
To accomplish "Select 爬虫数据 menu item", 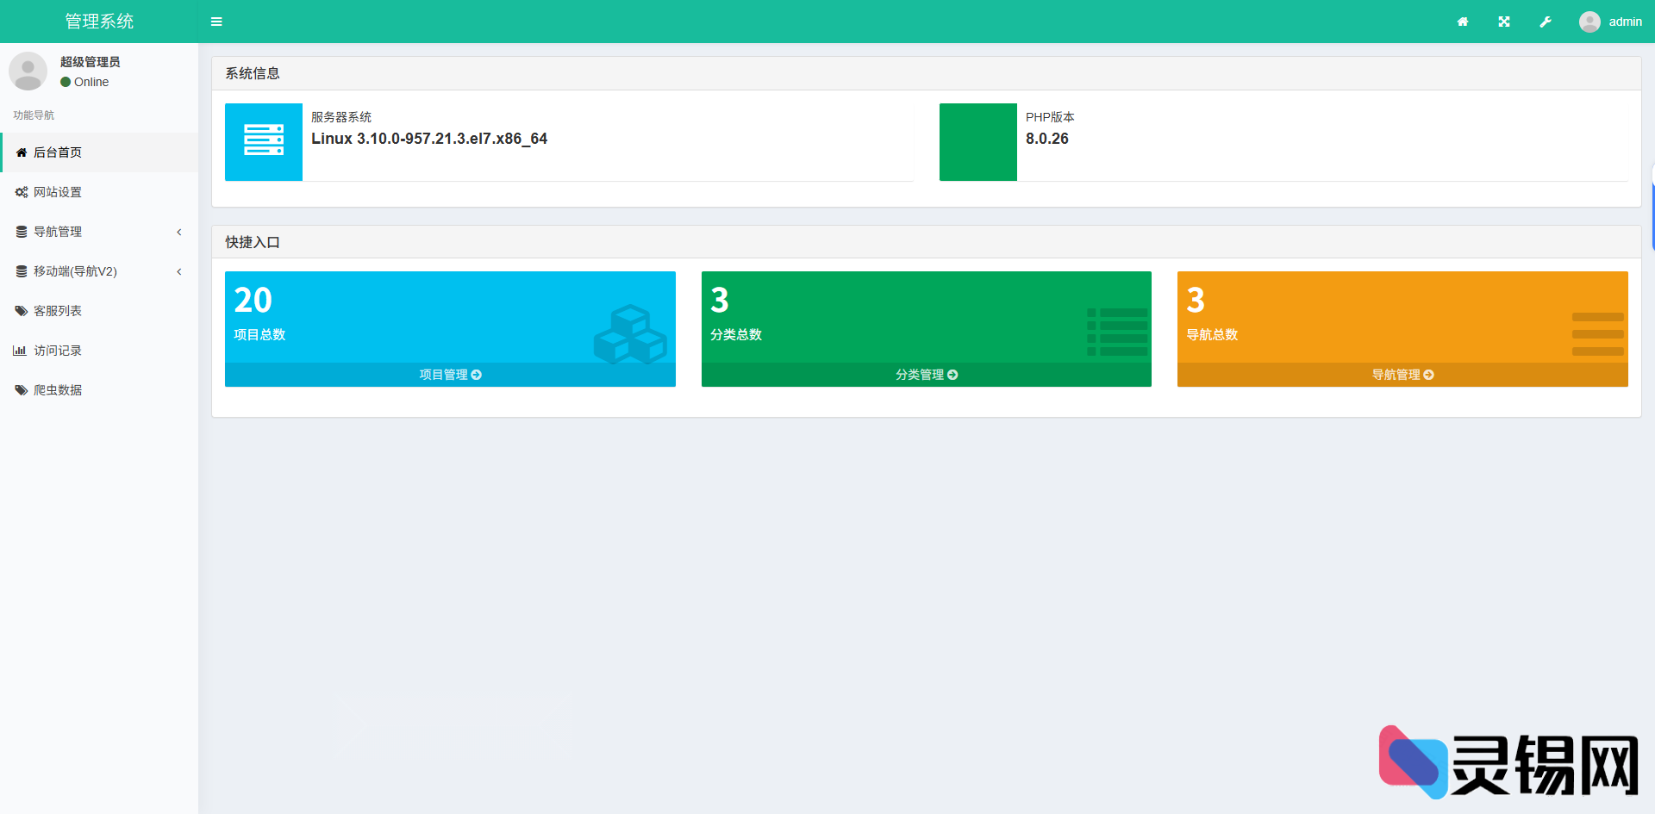I will click(x=58, y=390).
